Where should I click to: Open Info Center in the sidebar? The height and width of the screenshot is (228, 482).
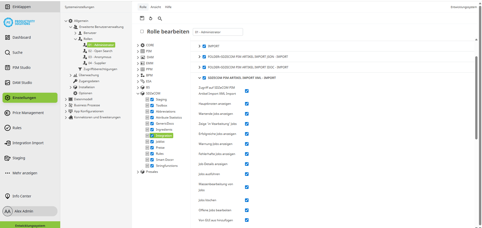(x=22, y=196)
